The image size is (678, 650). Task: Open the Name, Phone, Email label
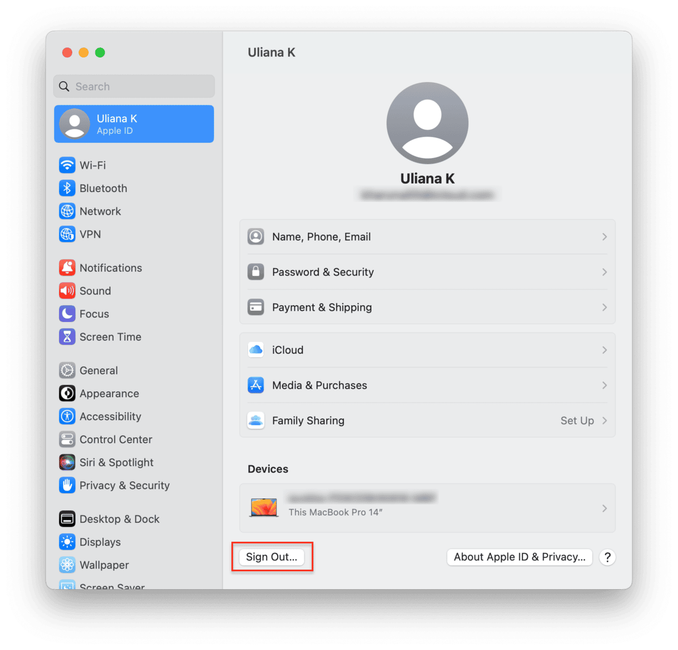pos(321,237)
